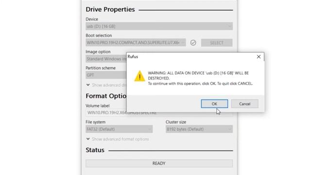Expand Show advanced format options
This screenshot has height=175, width=311.
pyautogui.click(x=118, y=139)
